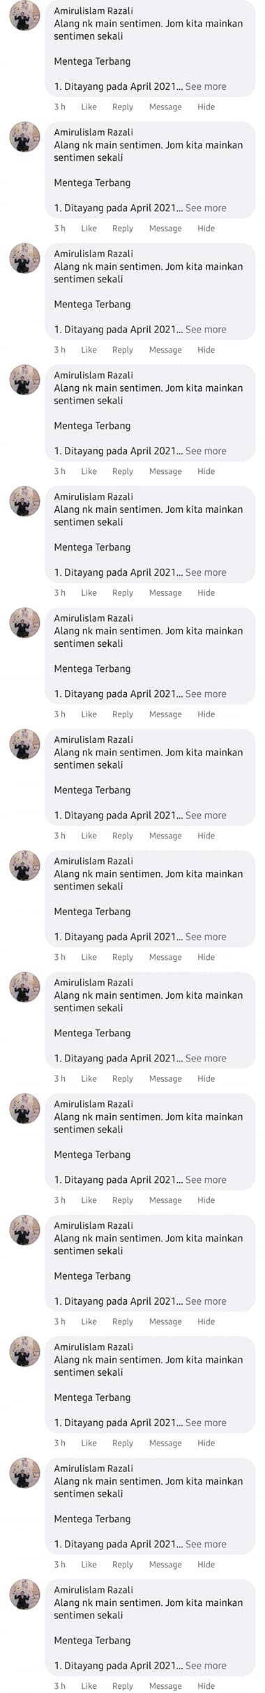The height and width of the screenshot is (1693, 265).
Task: Expand See more on the twelfth comment
Action: point(206,1423)
